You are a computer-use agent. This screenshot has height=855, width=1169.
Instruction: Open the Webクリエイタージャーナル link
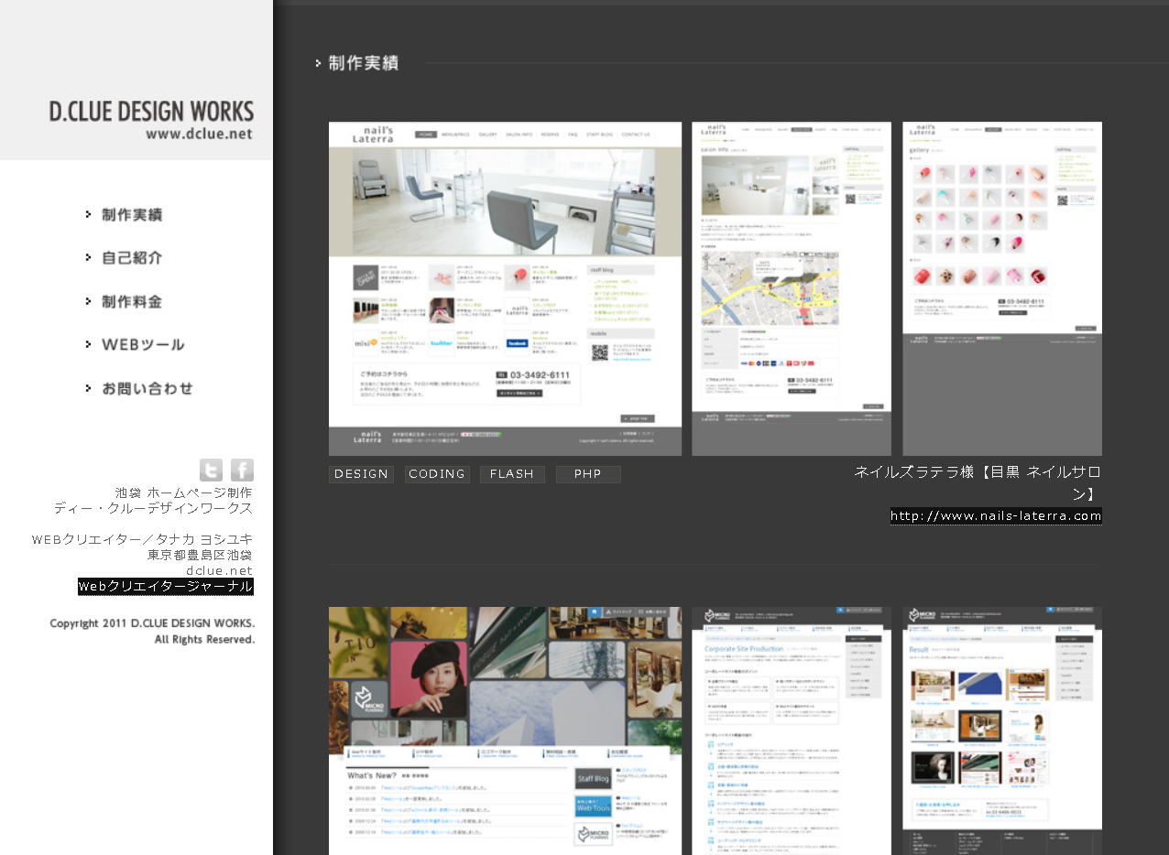pos(166,587)
